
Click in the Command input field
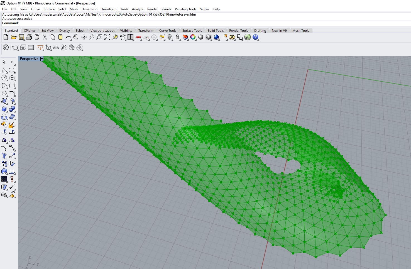click(x=214, y=23)
